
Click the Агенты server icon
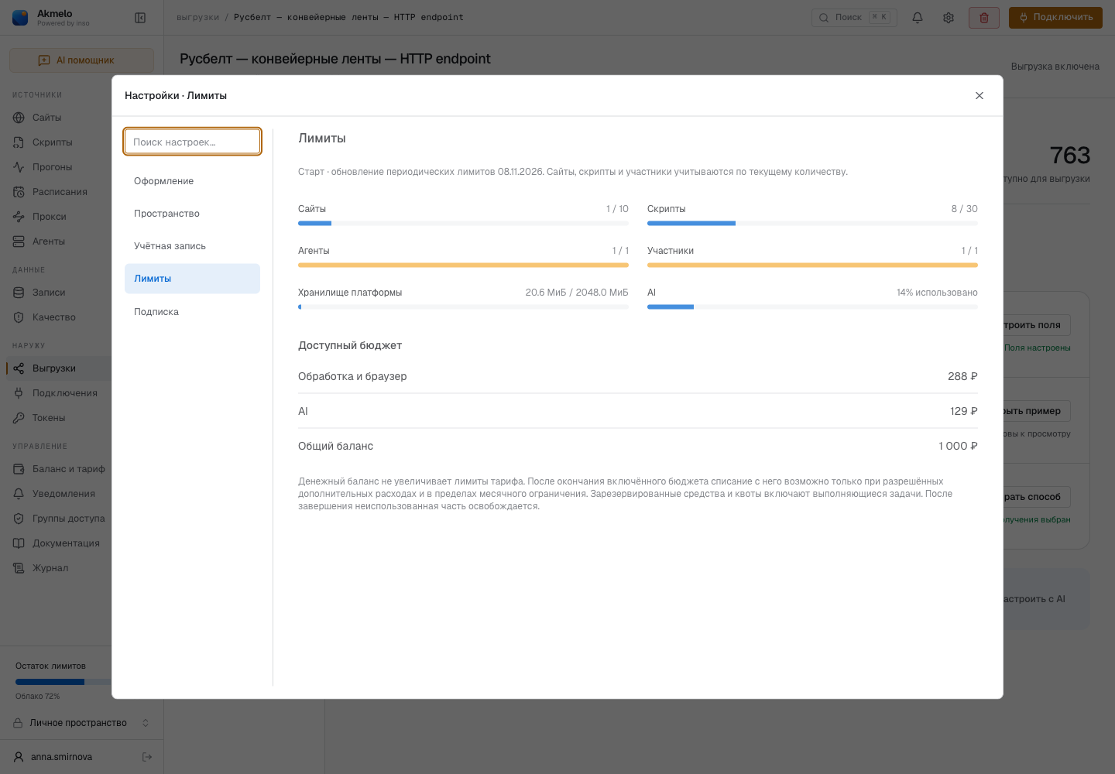(x=19, y=241)
